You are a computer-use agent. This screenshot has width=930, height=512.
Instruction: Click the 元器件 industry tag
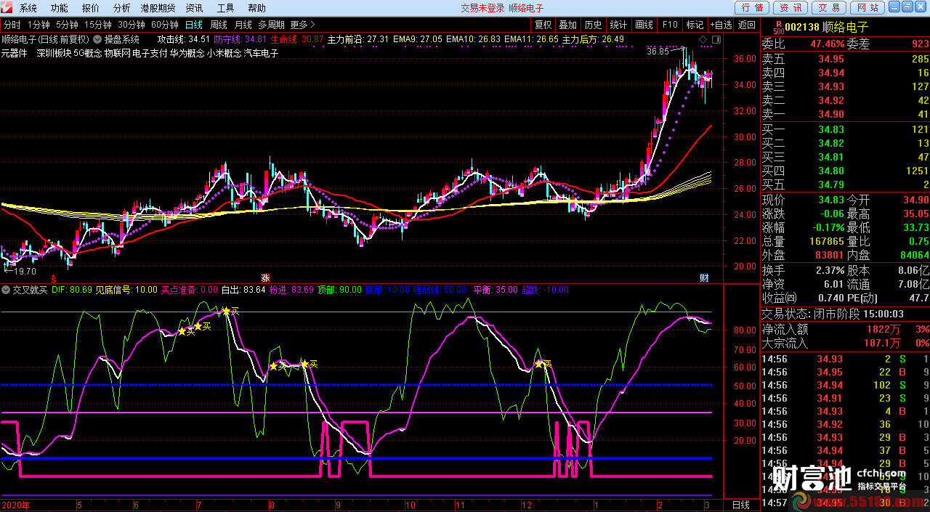(15, 53)
